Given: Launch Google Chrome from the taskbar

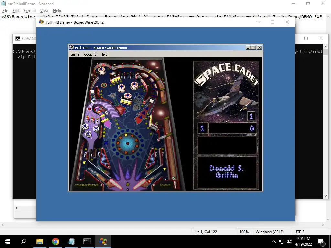Looking at the screenshot, I should pyautogui.click(x=55, y=242).
